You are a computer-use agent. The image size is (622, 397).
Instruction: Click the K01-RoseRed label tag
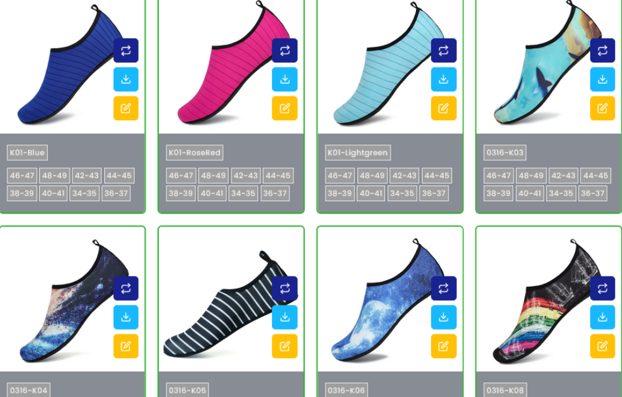194,152
